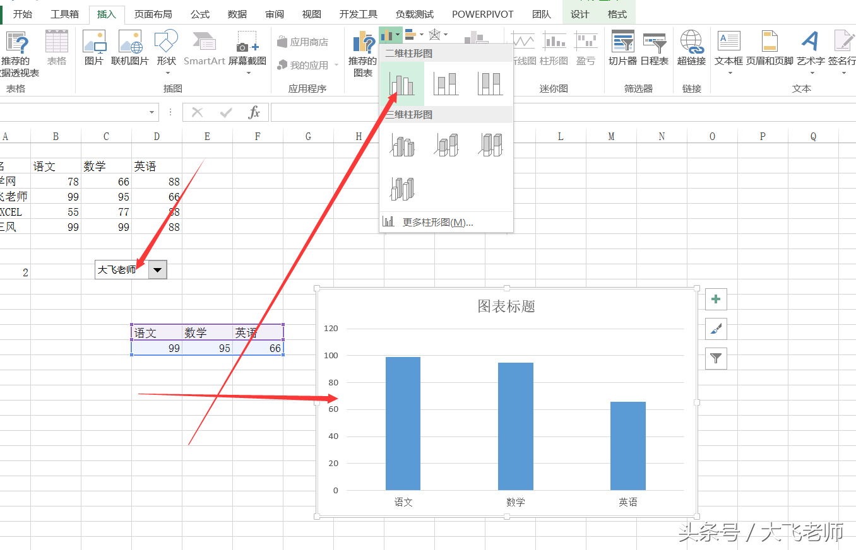
Task: Open 联机图片 online pictures
Action: pyautogui.click(x=130, y=47)
